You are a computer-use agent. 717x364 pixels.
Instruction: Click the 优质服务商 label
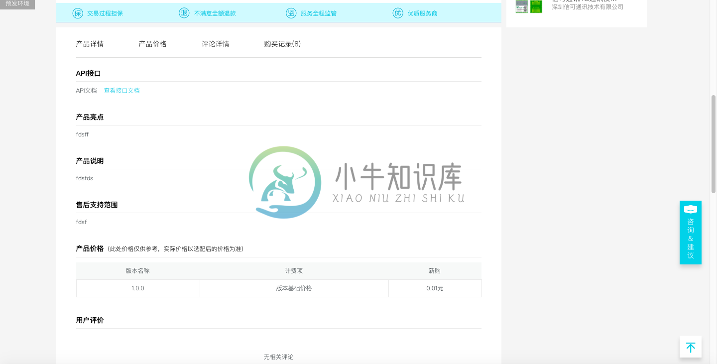[423, 13]
